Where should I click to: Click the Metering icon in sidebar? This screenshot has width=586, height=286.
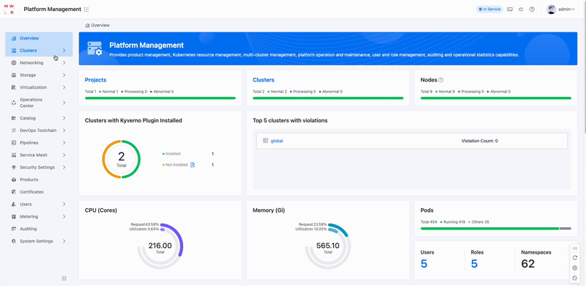13,217
